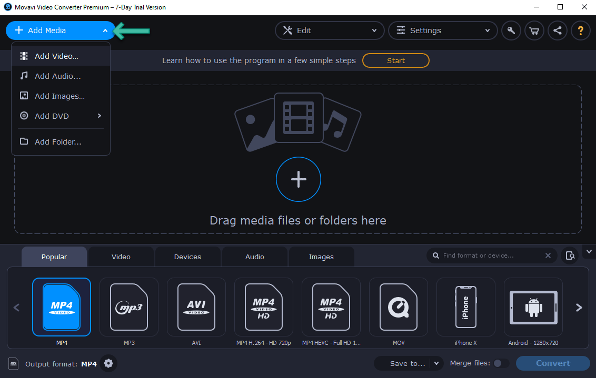The width and height of the screenshot is (596, 378).
Task: Select the MP4 format preset icon
Action: pyautogui.click(x=62, y=307)
